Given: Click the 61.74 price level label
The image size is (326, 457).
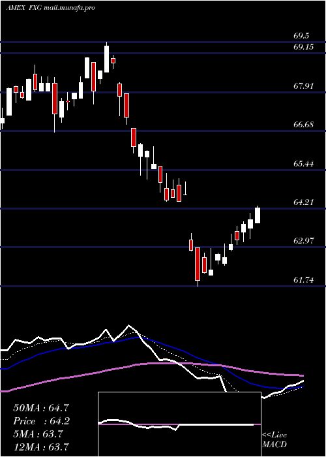Looking at the screenshot, I should point(304,280).
